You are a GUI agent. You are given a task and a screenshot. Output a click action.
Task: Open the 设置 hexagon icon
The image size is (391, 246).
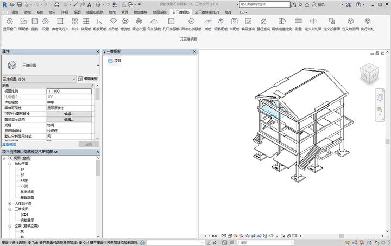pyautogui.click(x=46, y=21)
